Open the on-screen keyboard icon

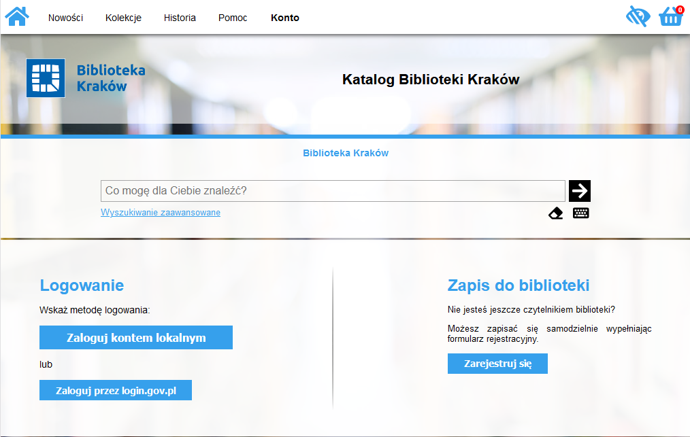pos(580,213)
